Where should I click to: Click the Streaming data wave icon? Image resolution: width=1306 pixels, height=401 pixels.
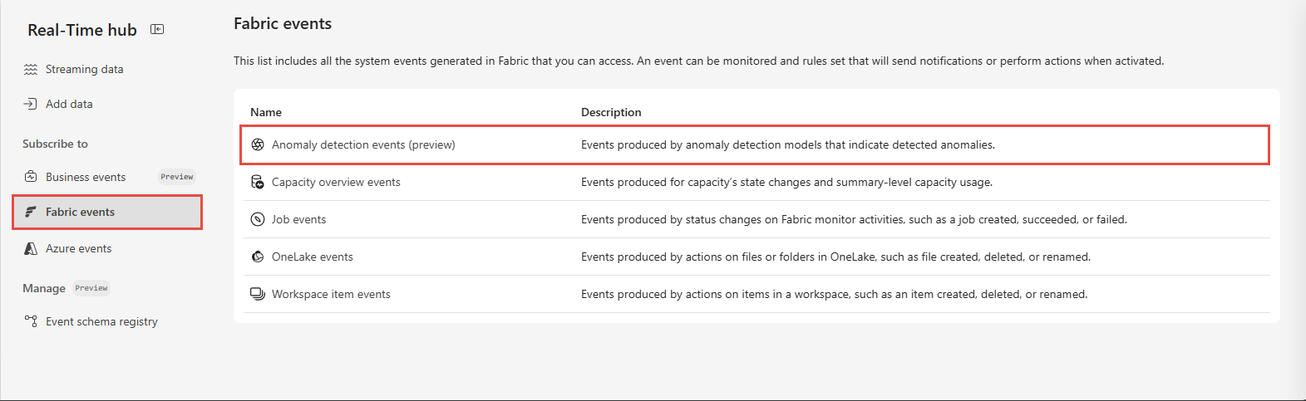(x=31, y=69)
